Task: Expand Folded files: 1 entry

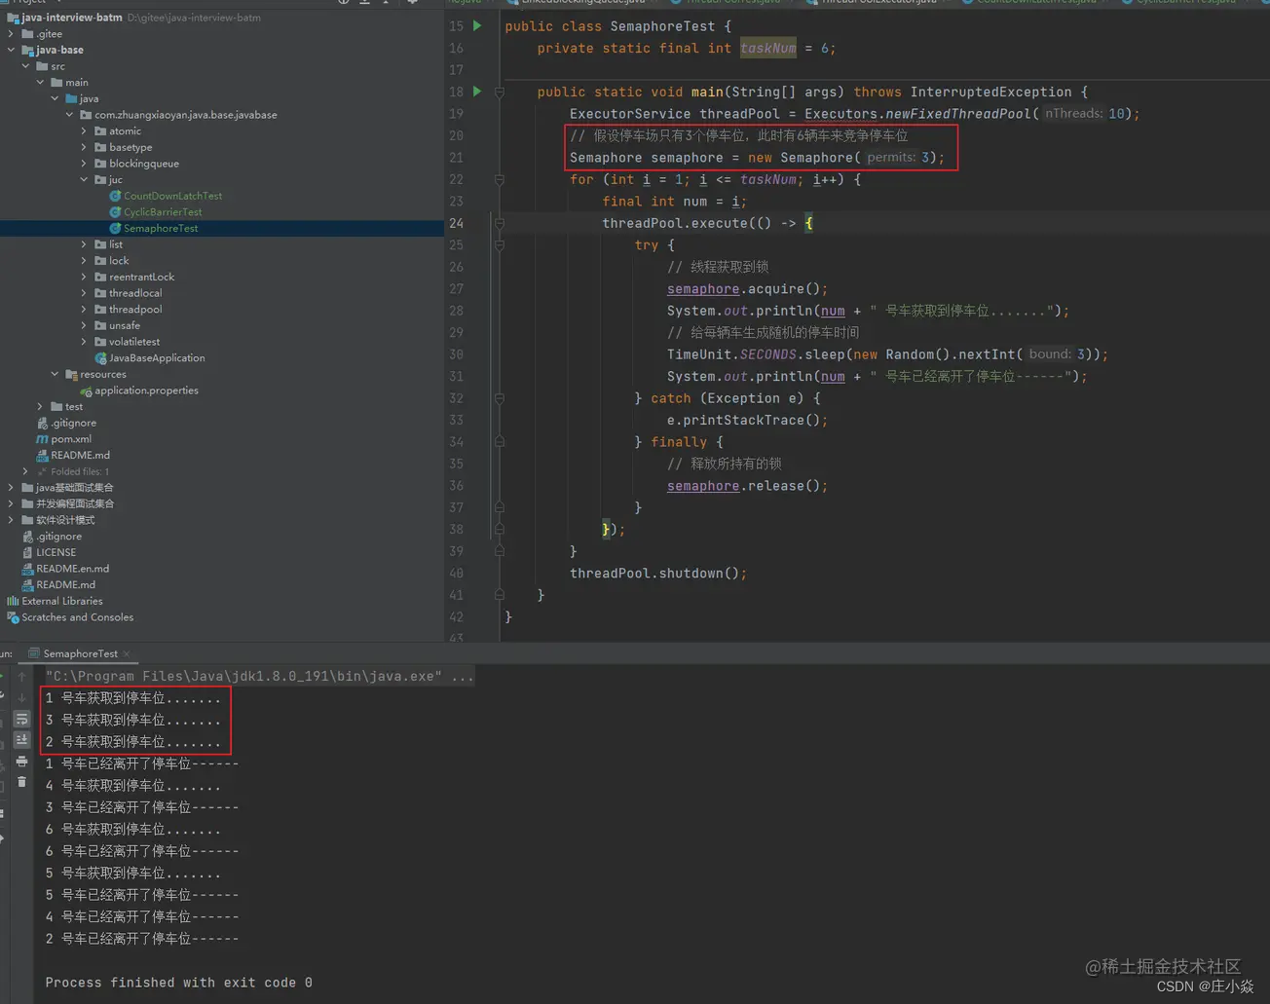Action: pyautogui.click(x=25, y=472)
